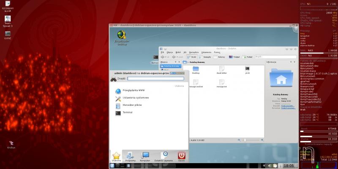The height and width of the screenshot is (169, 338).
Task: Switch to the Komputer tab
Action: click(x=145, y=157)
